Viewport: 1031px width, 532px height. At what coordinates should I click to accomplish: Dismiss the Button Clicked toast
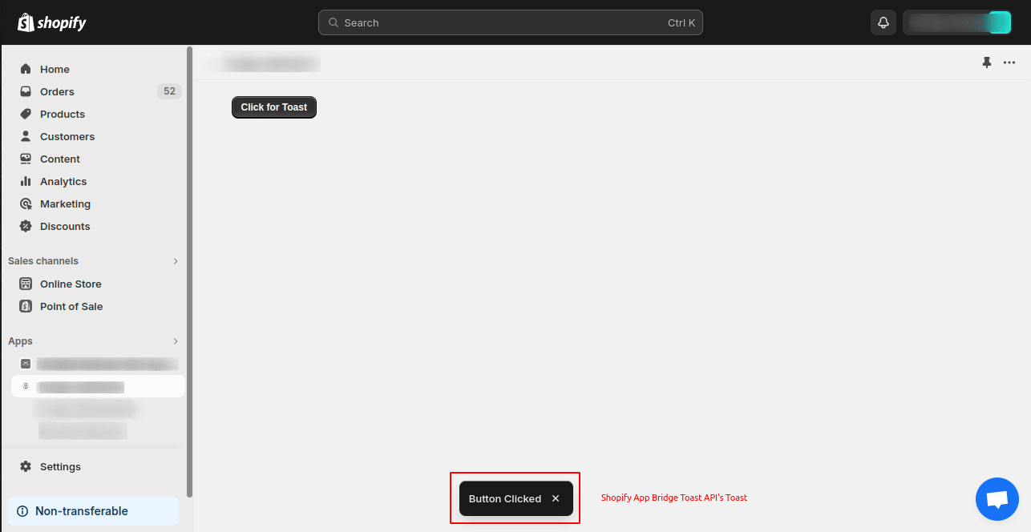point(556,498)
